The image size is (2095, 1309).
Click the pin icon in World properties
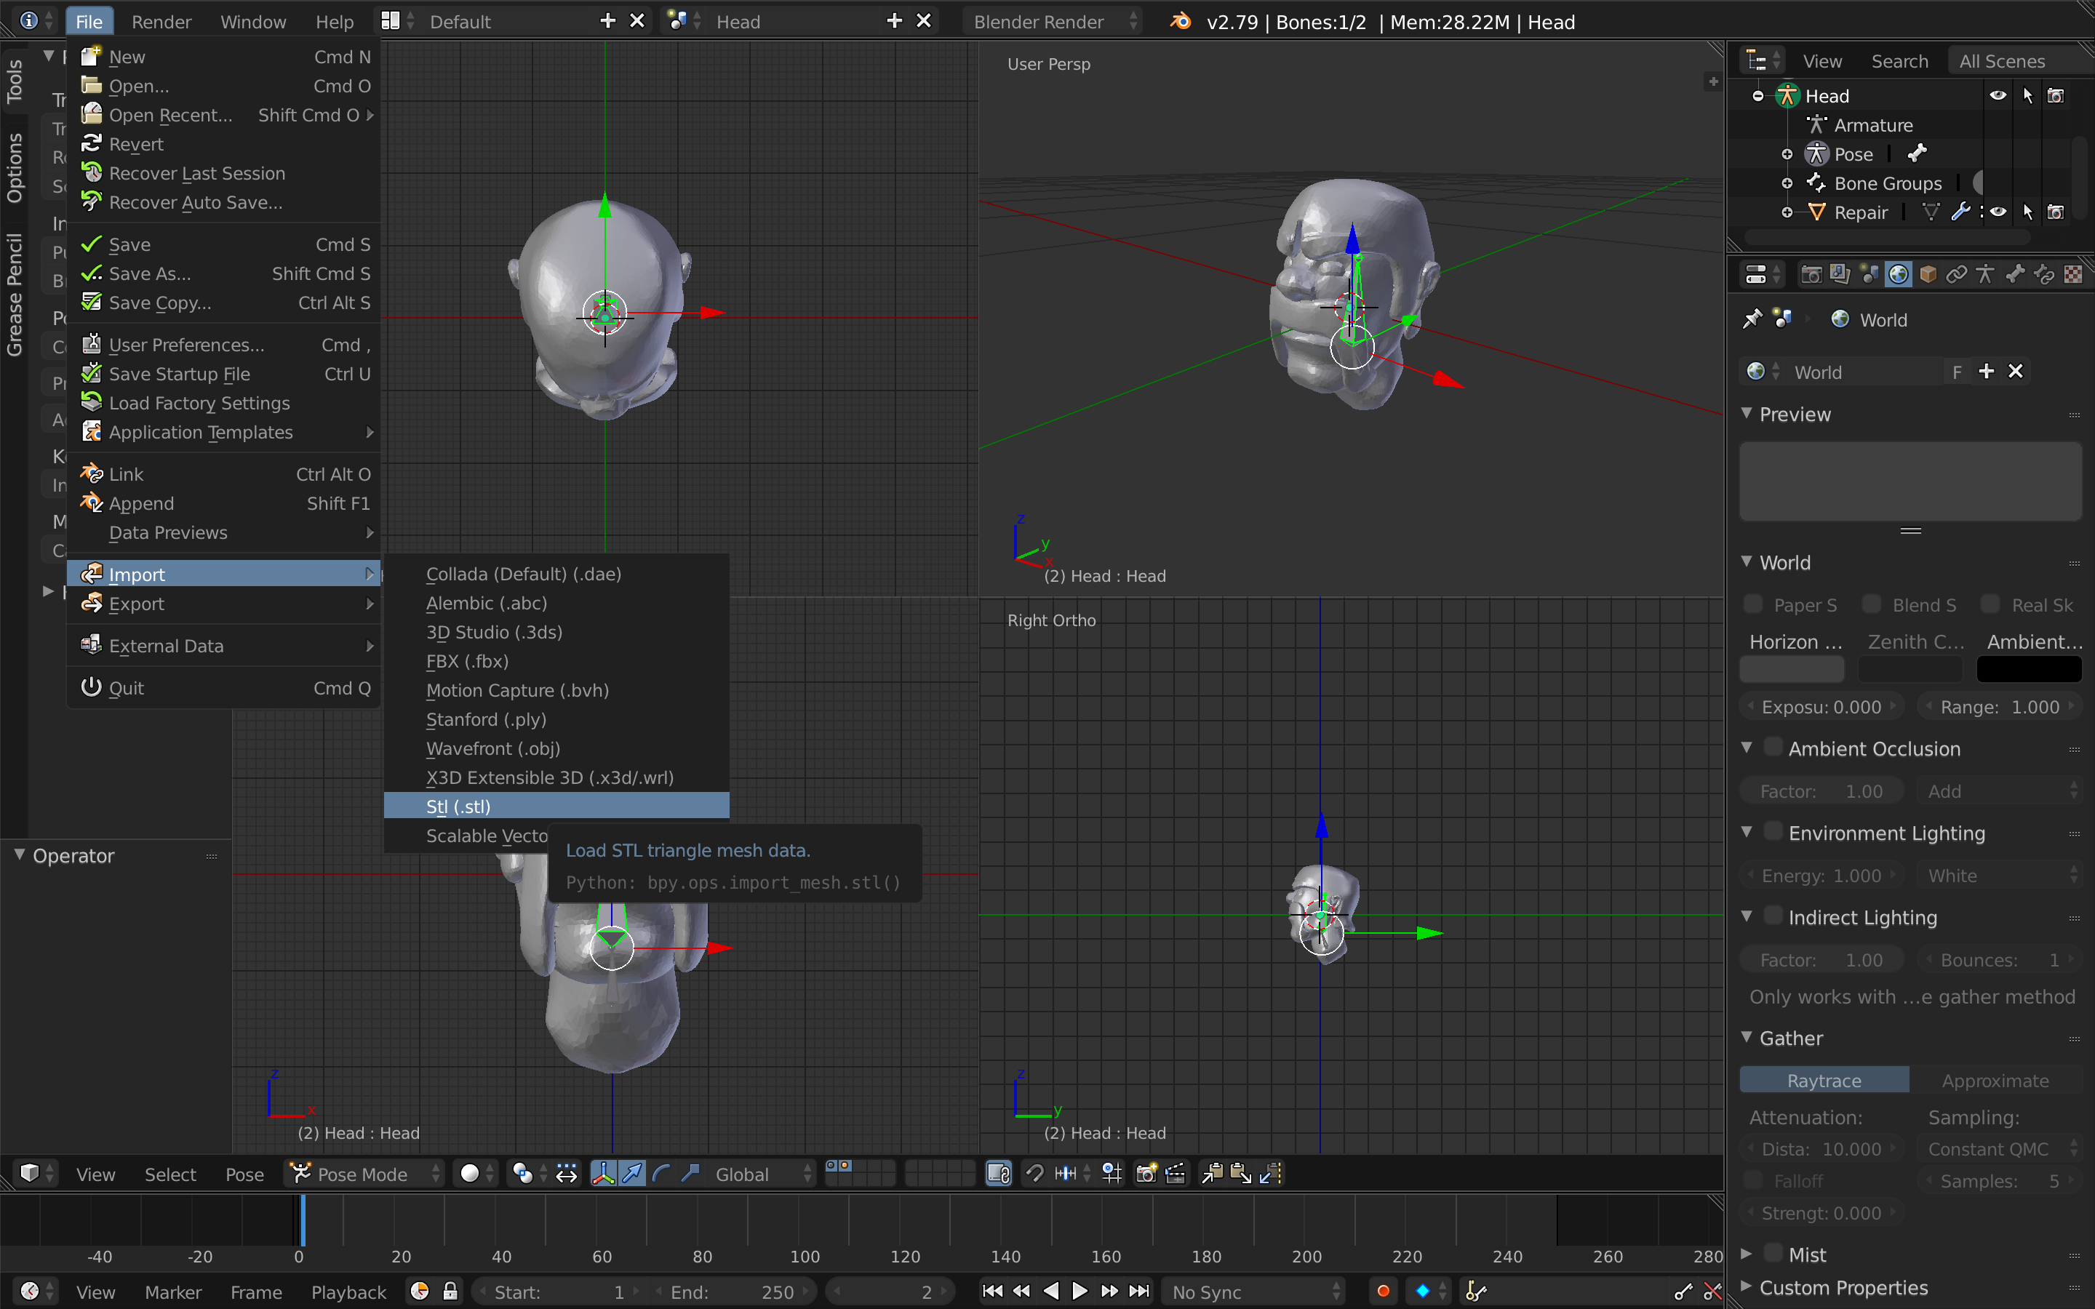click(1752, 319)
